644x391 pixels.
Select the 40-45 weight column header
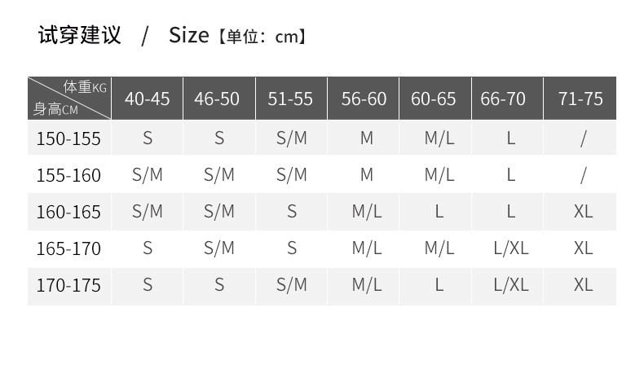coord(147,99)
